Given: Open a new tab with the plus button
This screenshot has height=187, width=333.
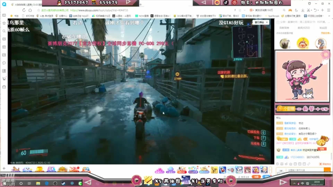Looking at the screenshot, I should [x=141, y=4].
